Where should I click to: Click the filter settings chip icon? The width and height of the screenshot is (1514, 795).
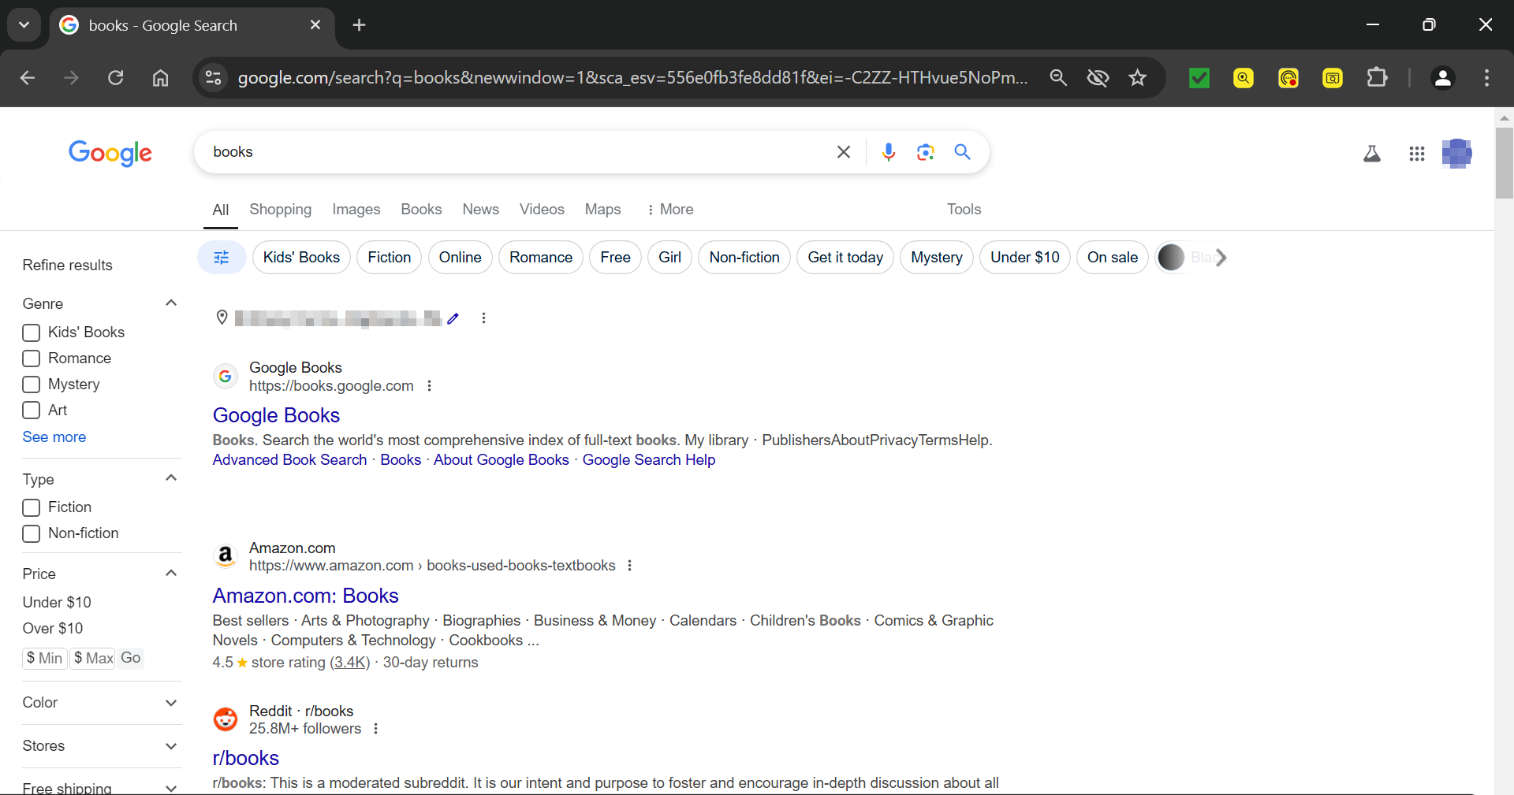(222, 258)
